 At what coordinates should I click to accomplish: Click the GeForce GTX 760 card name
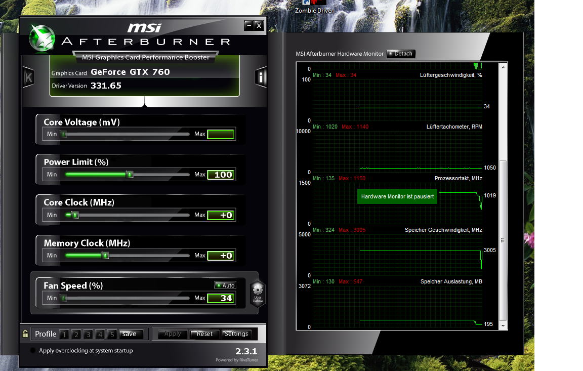point(130,72)
